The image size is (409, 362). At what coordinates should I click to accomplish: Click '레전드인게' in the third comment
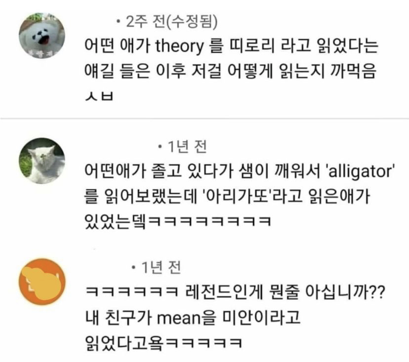pos(223,292)
